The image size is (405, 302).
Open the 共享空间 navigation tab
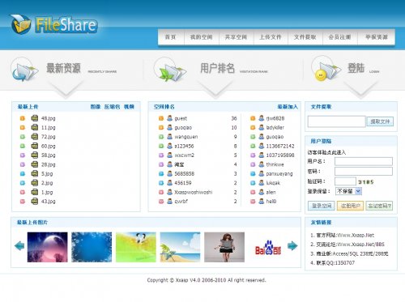pyautogui.click(x=236, y=37)
